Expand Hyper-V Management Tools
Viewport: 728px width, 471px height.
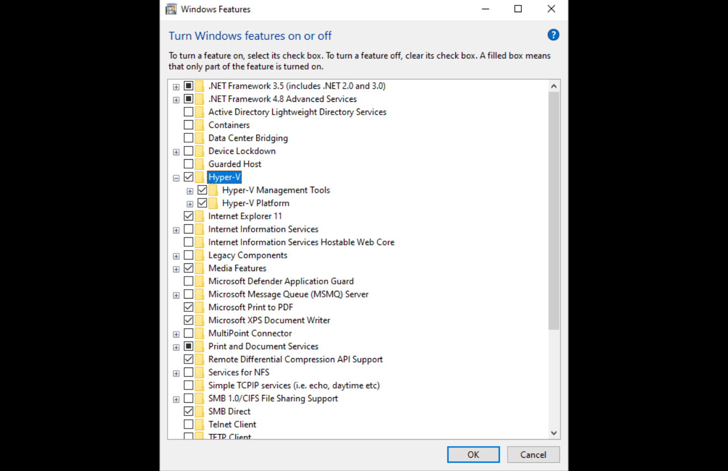pos(190,190)
